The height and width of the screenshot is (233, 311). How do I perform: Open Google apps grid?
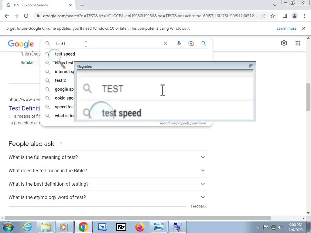click(x=298, y=43)
